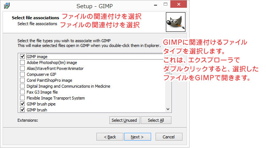Click the 'Fax G3 Image file' label

pyautogui.click(x=42, y=92)
